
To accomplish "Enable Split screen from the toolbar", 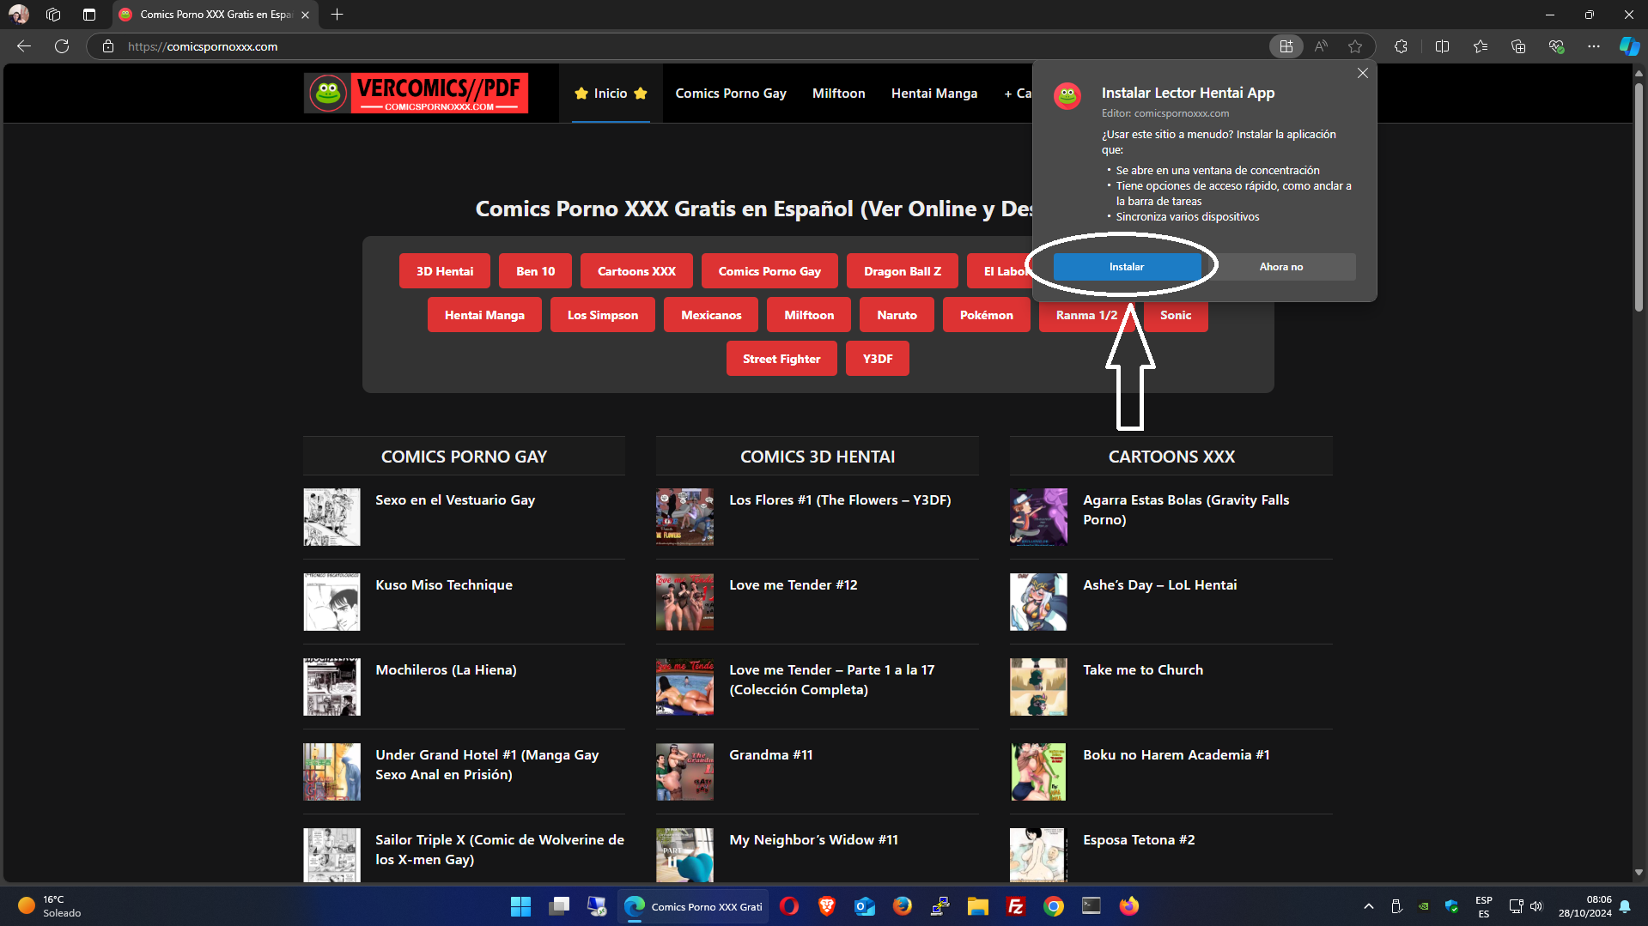I will click(x=1442, y=46).
